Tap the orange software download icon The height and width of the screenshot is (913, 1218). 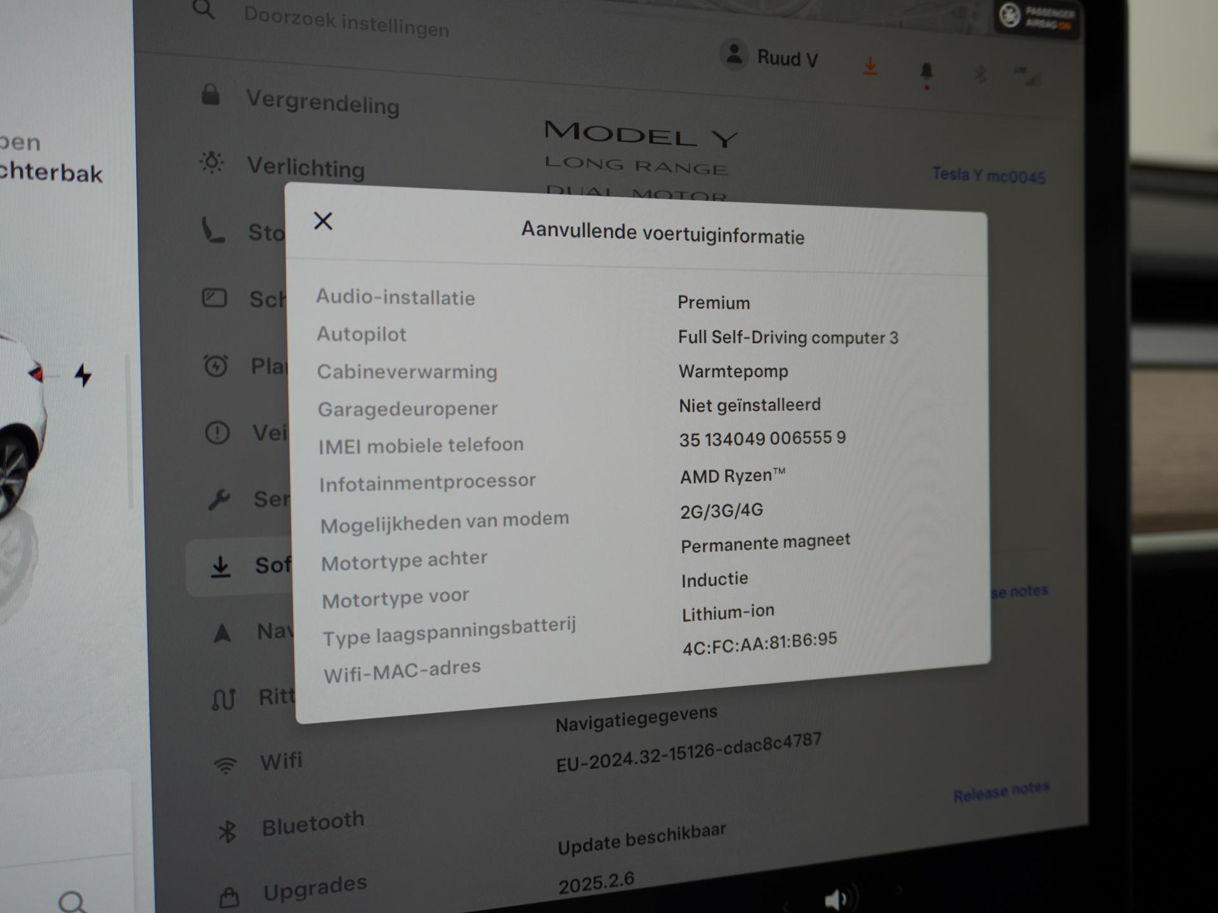click(x=870, y=66)
